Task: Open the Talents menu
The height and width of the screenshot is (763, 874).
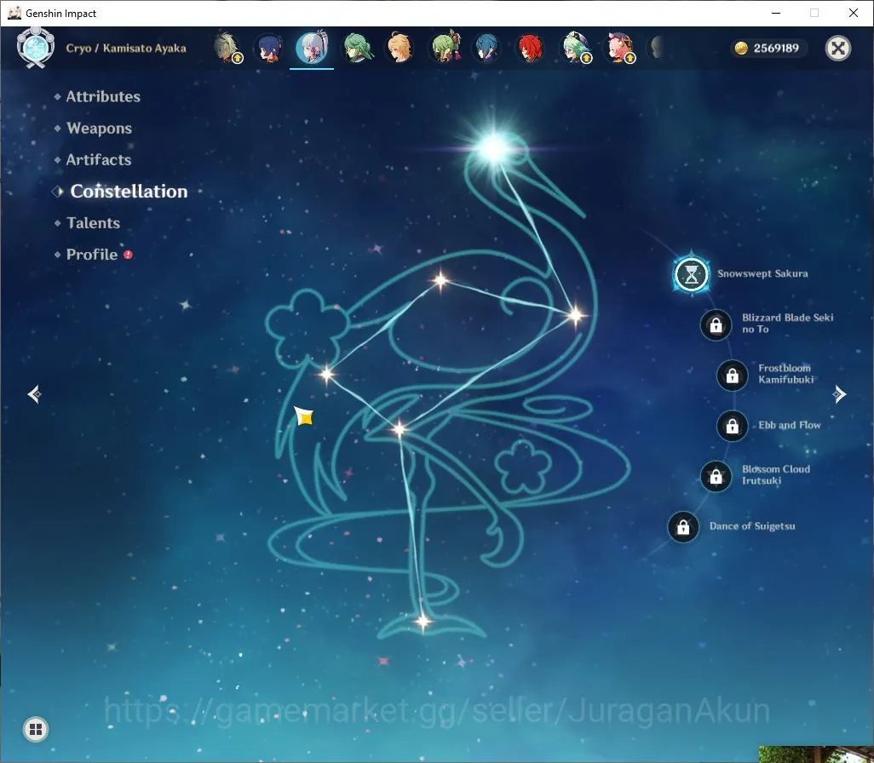Action: click(93, 223)
